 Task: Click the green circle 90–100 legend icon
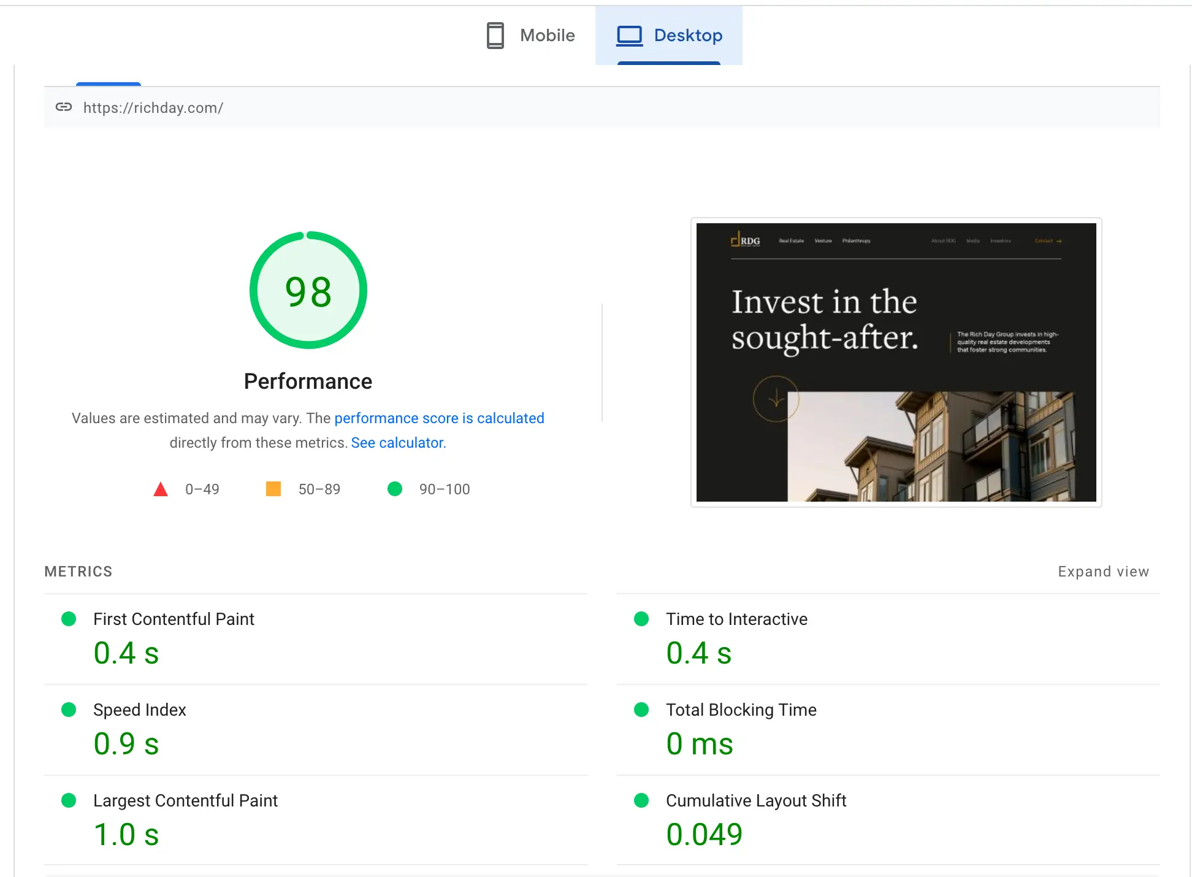[x=395, y=489]
